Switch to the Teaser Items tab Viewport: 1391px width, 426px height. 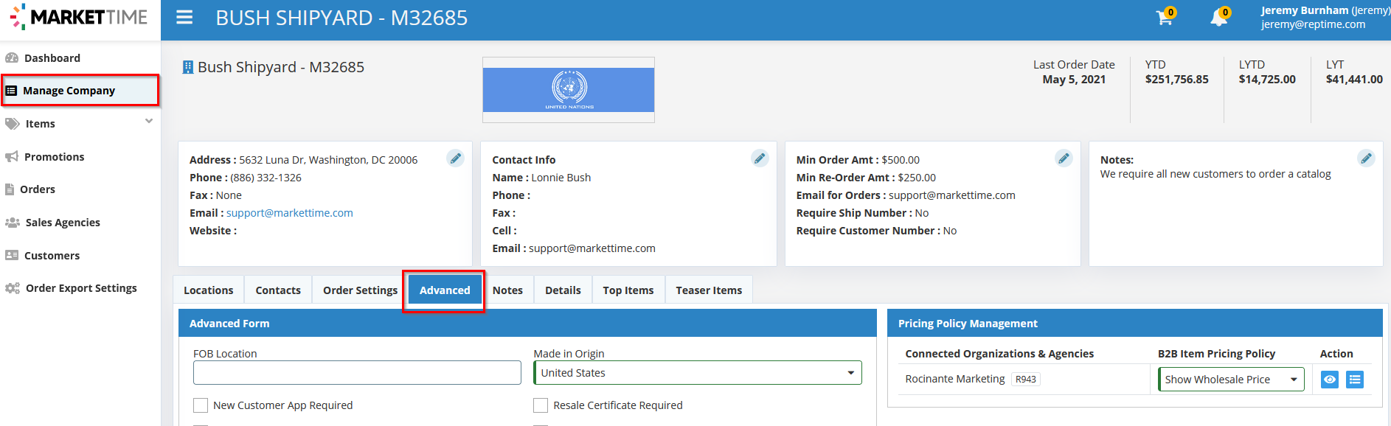tap(709, 290)
